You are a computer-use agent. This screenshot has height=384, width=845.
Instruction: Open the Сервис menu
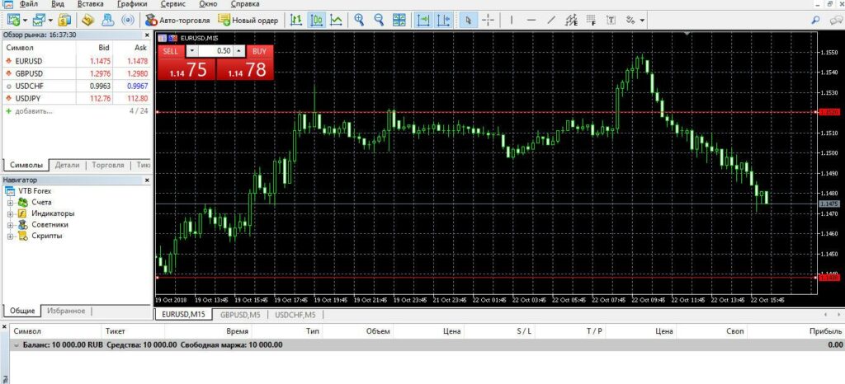click(x=172, y=4)
